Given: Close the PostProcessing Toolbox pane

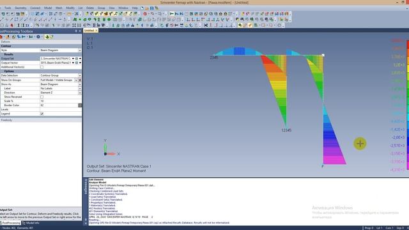Looking at the screenshot, I should 80,31.
